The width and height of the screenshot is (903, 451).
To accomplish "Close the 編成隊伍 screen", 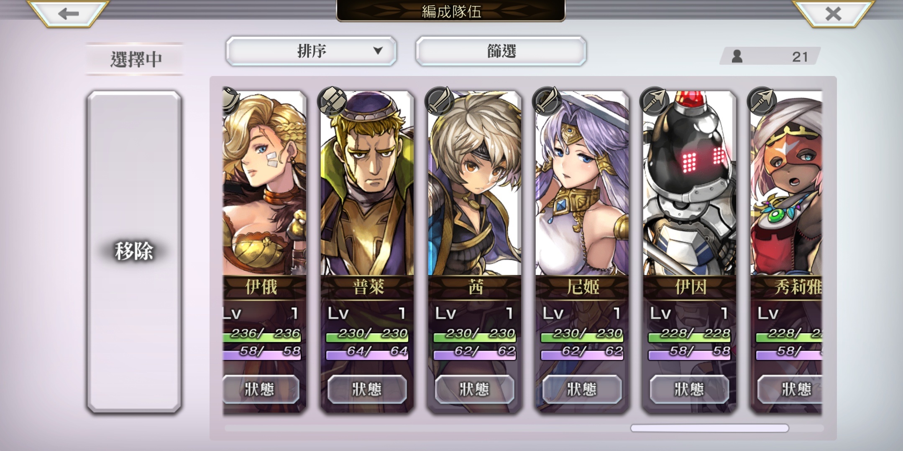I will pos(833,13).
